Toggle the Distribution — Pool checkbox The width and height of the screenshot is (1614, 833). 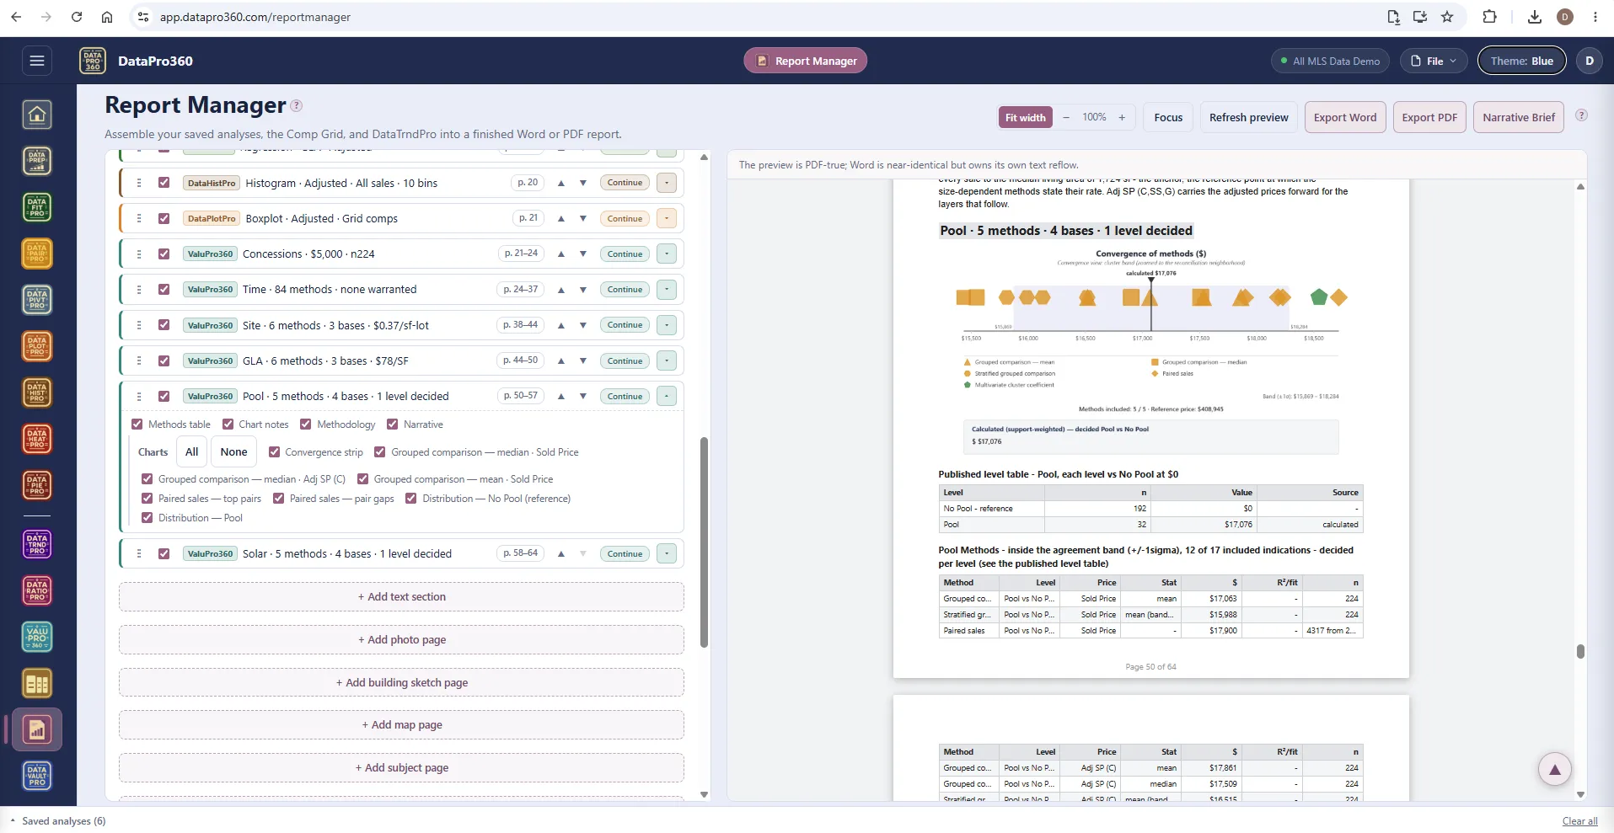147,518
